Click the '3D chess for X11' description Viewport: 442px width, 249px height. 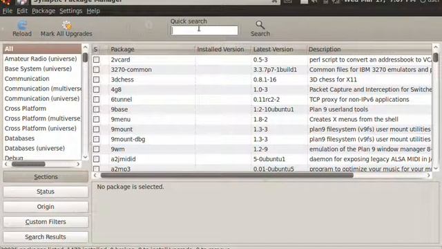pos(333,80)
